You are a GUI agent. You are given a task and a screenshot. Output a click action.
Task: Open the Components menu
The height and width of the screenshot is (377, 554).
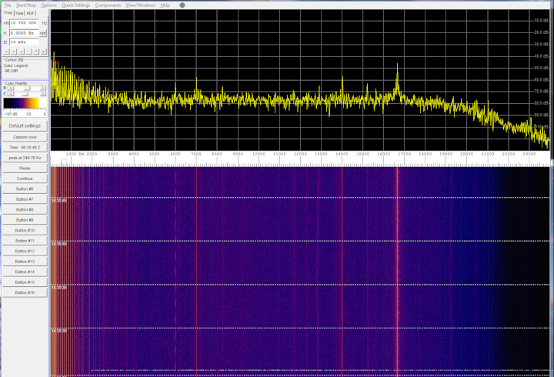108,5
